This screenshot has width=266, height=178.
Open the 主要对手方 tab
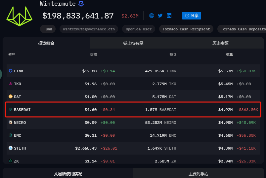pyautogui.click(x=199, y=174)
